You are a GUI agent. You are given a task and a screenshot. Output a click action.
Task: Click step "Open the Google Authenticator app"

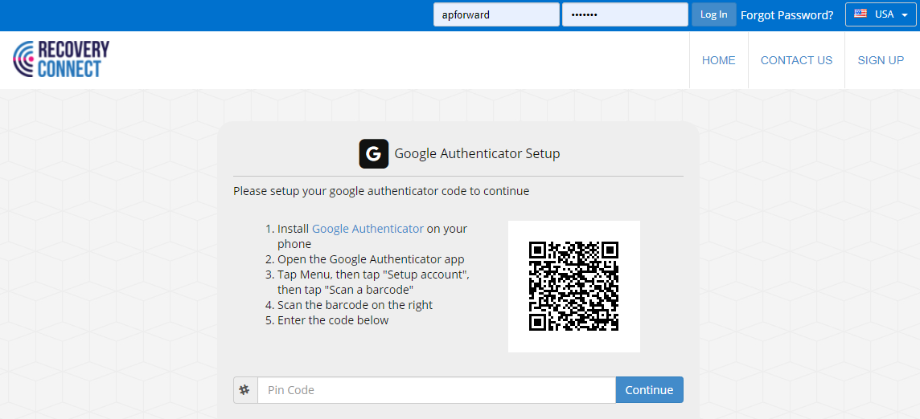pos(371,259)
